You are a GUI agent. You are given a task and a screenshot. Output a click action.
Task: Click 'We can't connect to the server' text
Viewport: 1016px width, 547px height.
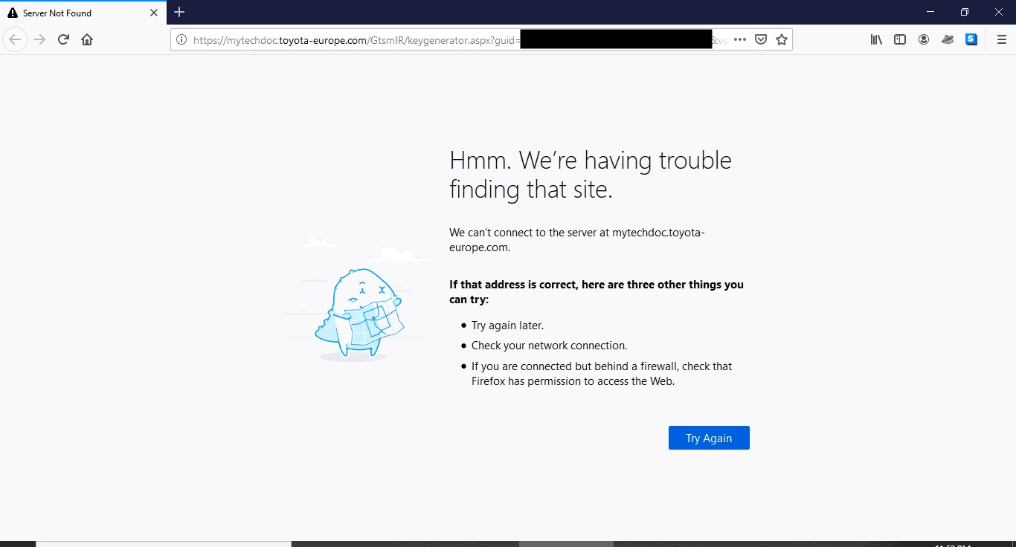pyautogui.click(x=576, y=240)
